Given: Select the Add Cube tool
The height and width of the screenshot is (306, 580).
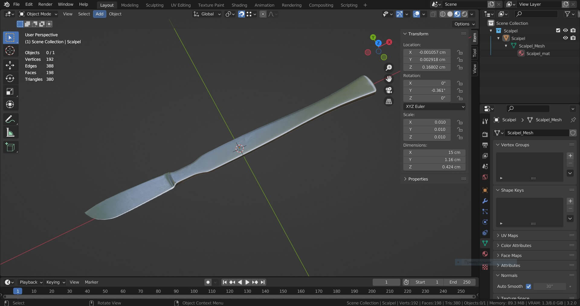Looking at the screenshot, I should [10, 147].
